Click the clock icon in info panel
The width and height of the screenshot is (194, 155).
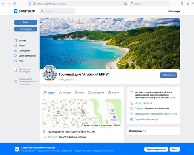pyautogui.click(x=131, y=108)
